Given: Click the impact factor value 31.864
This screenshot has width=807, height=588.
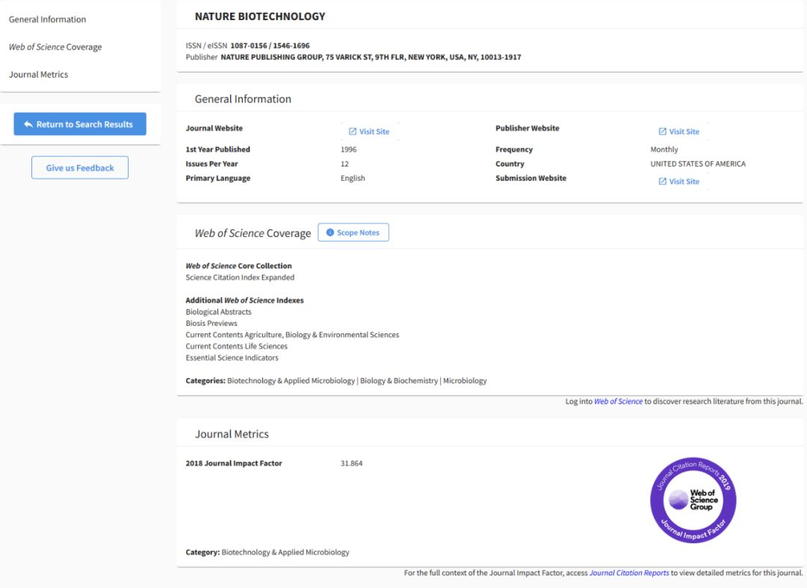Looking at the screenshot, I should tap(351, 463).
